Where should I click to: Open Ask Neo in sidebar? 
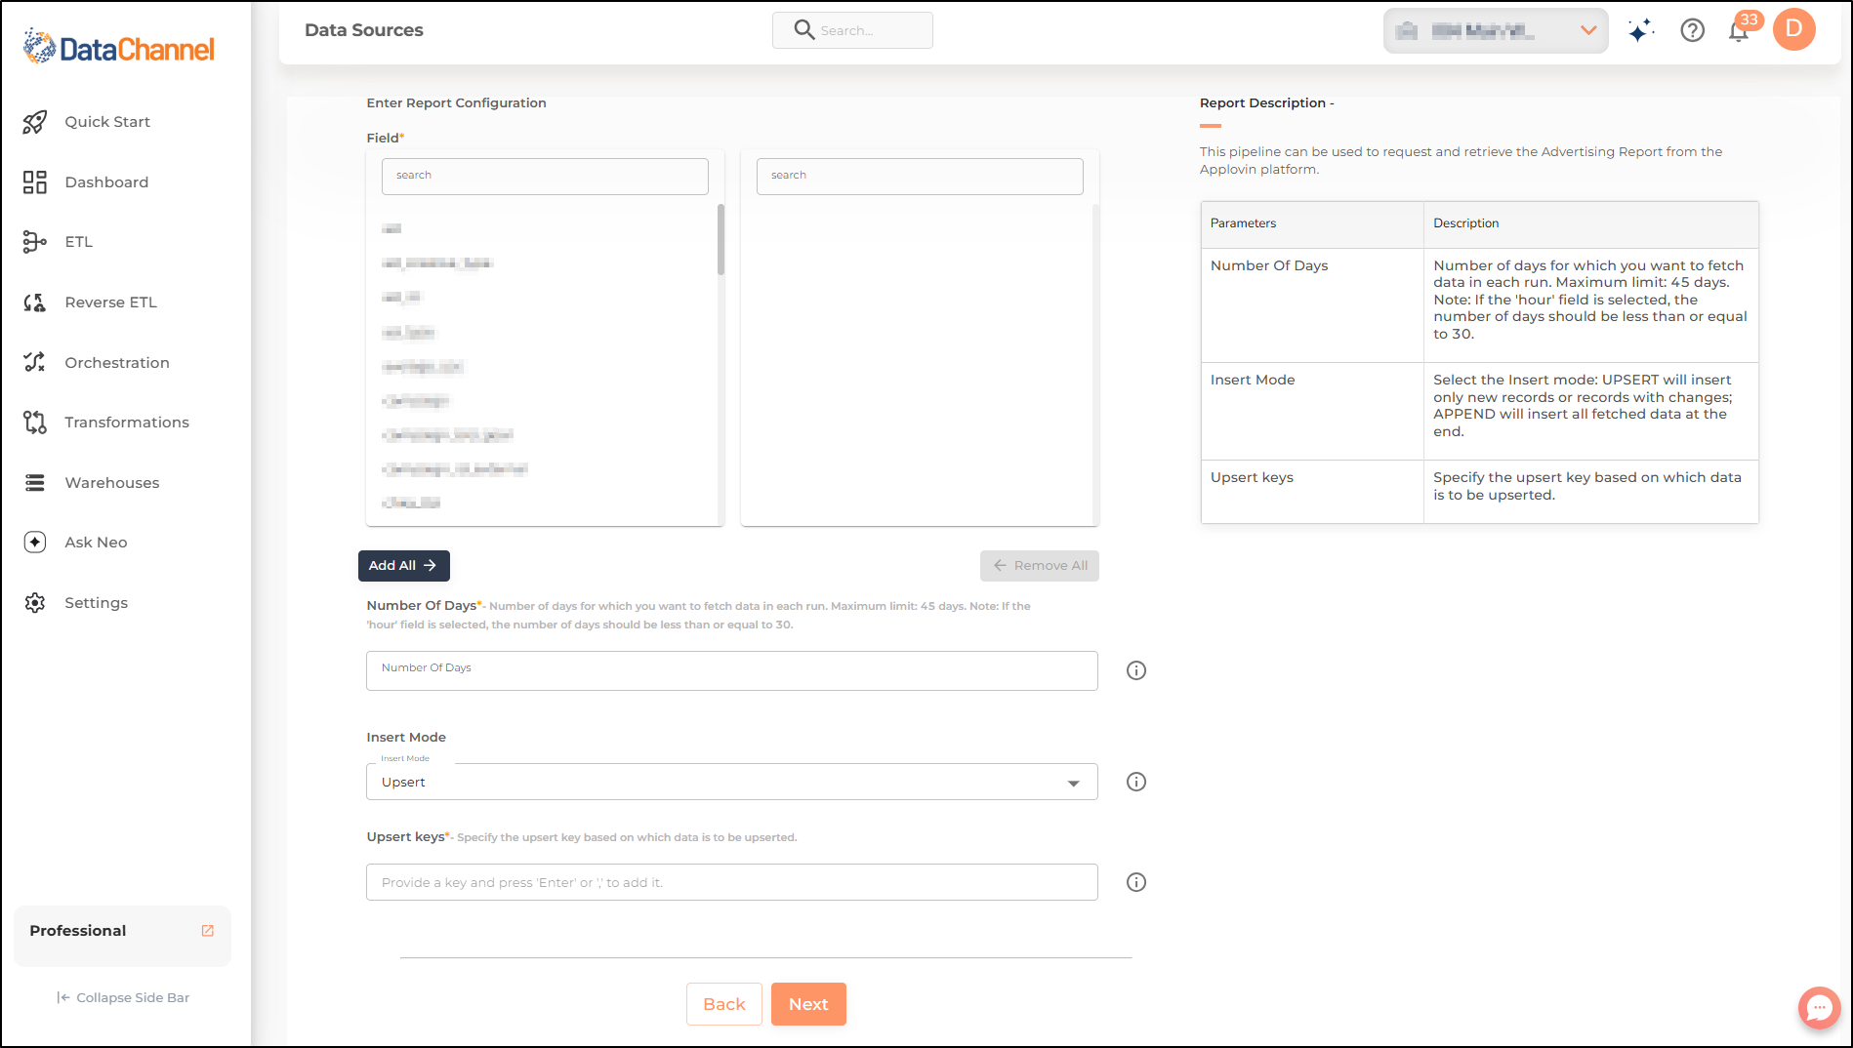tap(96, 543)
